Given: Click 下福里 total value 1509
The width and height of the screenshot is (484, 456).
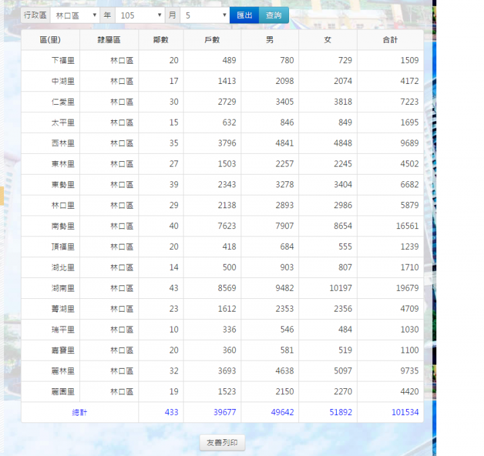Looking at the screenshot, I should [409, 60].
